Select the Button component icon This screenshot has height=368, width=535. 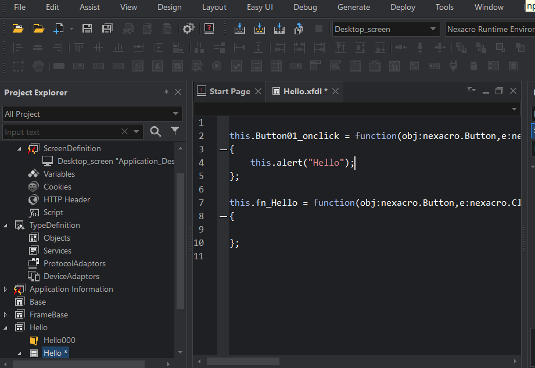click(59, 66)
